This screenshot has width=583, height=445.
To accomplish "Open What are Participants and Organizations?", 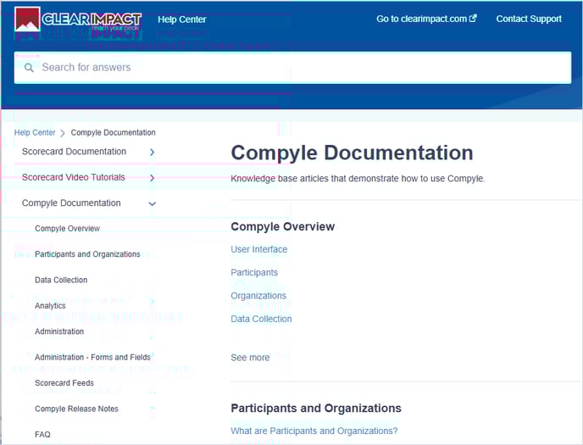I will click(x=314, y=431).
